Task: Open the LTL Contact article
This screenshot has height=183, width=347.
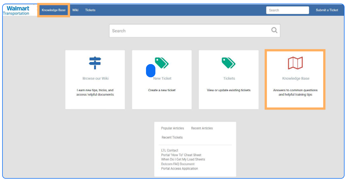Action: click(x=170, y=150)
